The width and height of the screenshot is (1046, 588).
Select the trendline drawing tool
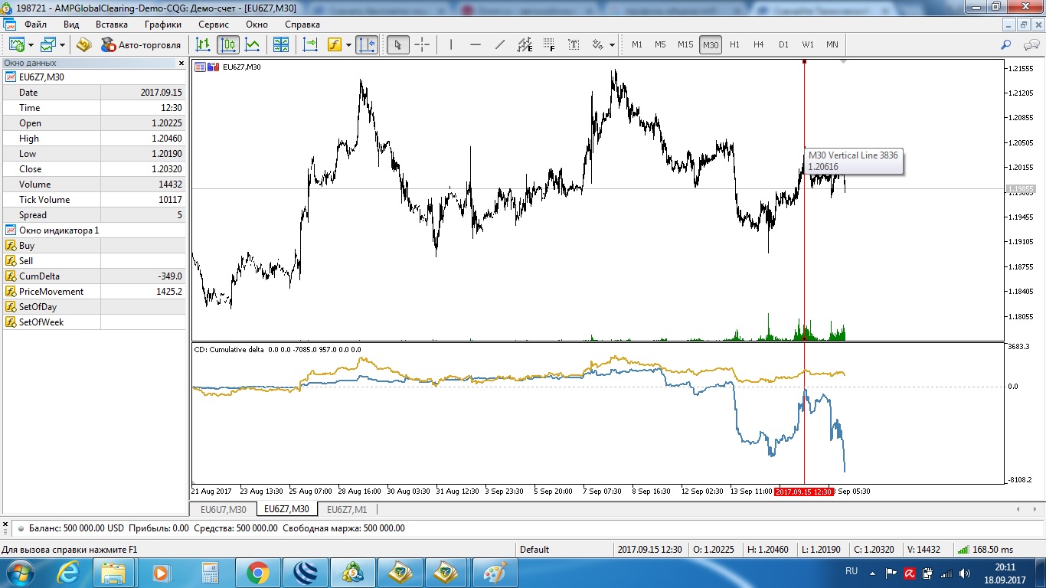(500, 44)
